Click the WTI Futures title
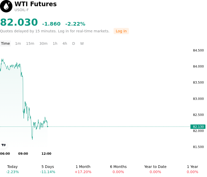Viewport: 207px width, 177px height. coord(35,4)
